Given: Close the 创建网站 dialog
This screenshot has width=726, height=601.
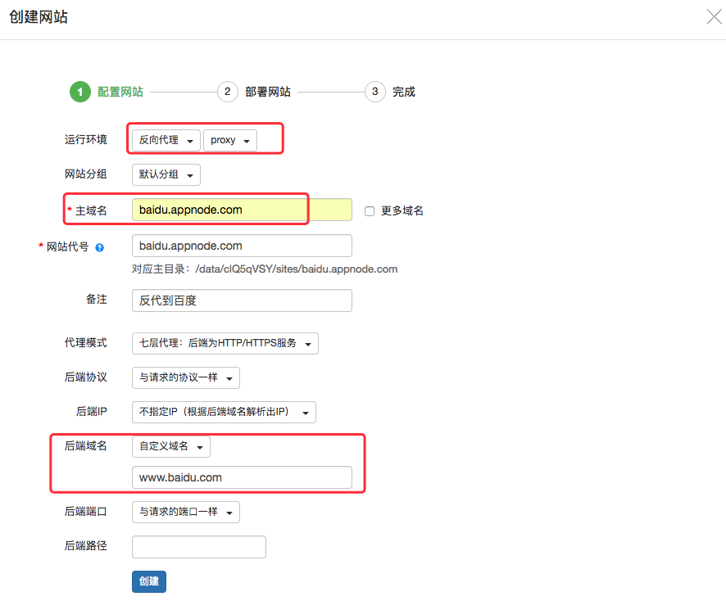Looking at the screenshot, I should point(714,17).
